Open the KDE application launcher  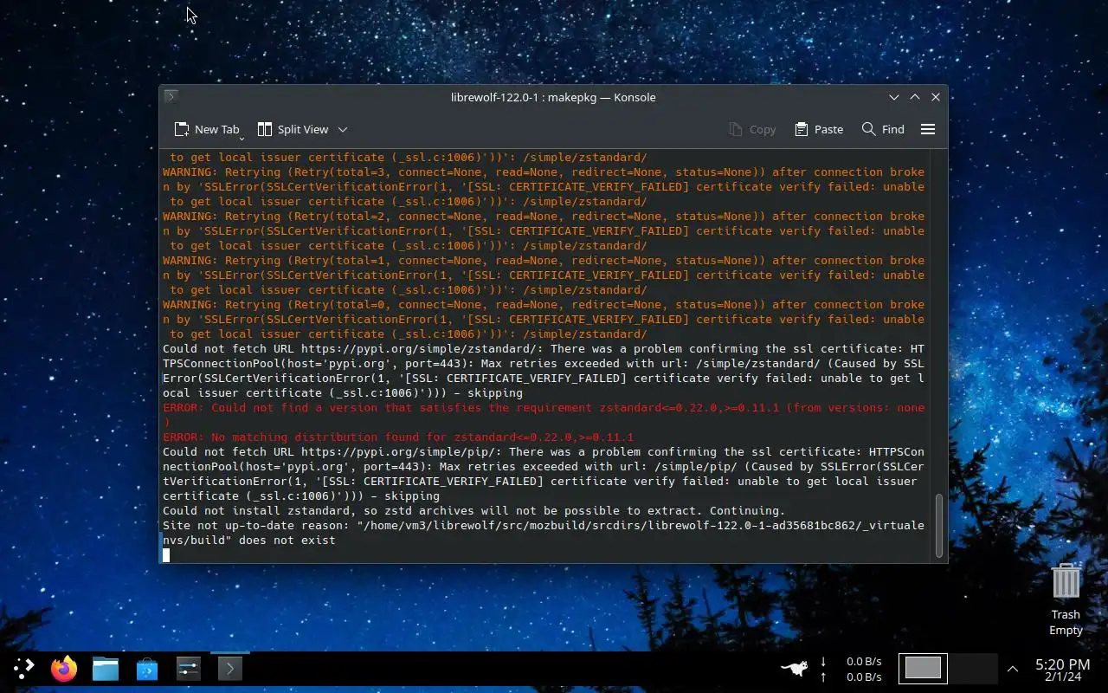point(23,668)
